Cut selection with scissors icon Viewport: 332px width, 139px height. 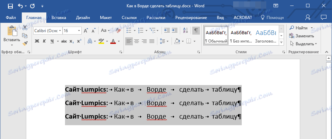(25, 28)
